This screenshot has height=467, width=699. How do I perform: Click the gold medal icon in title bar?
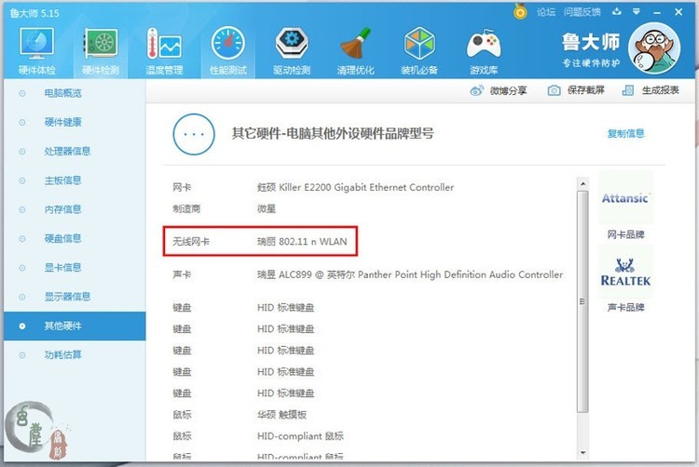[520, 11]
